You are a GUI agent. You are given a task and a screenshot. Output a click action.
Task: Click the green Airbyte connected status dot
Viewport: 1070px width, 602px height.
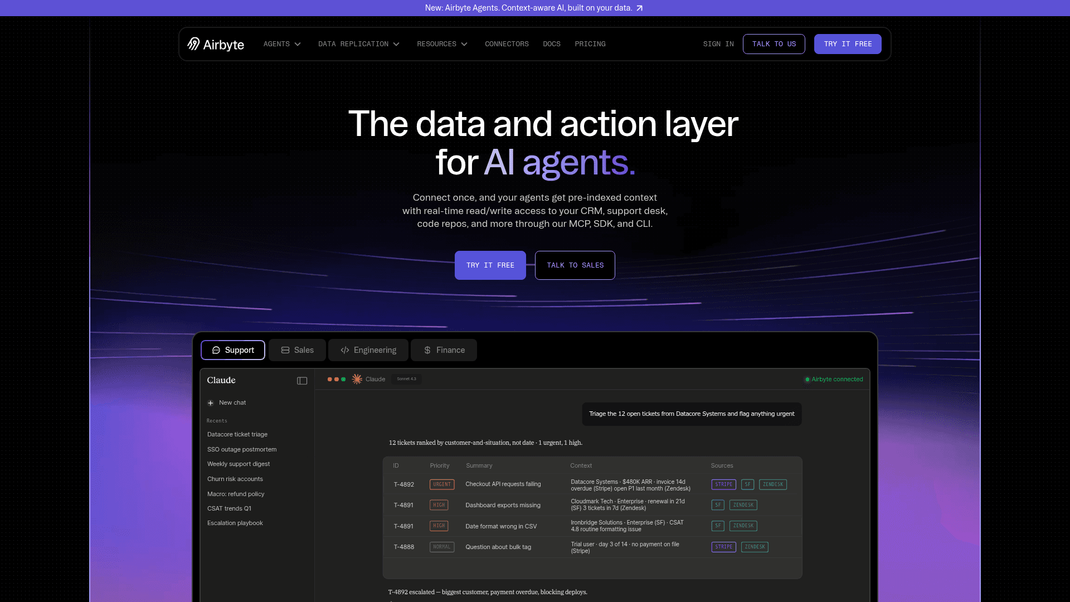[807, 380]
